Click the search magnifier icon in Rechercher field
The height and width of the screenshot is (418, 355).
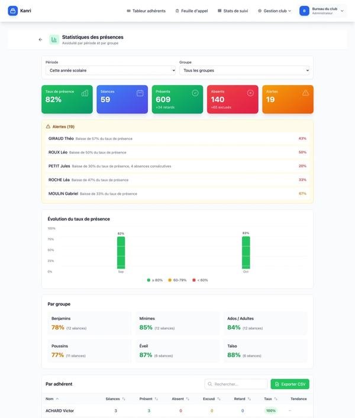click(x=210, y=384)
